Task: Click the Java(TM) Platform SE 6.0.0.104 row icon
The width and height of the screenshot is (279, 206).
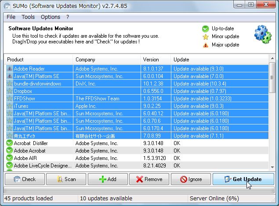Action: tap(10, 76)
